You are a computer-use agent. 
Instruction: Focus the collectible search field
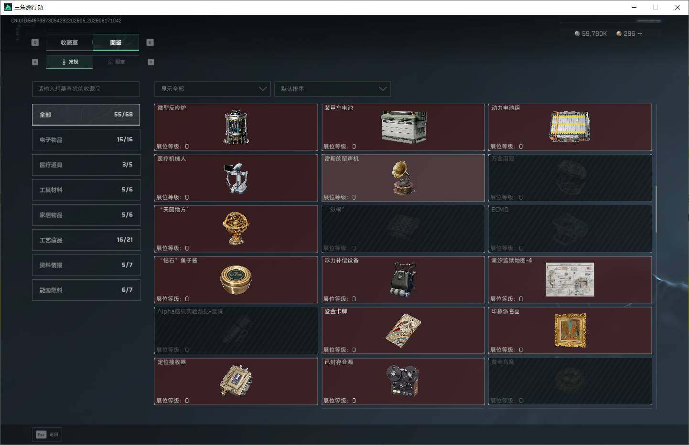(x=86, y=89)
